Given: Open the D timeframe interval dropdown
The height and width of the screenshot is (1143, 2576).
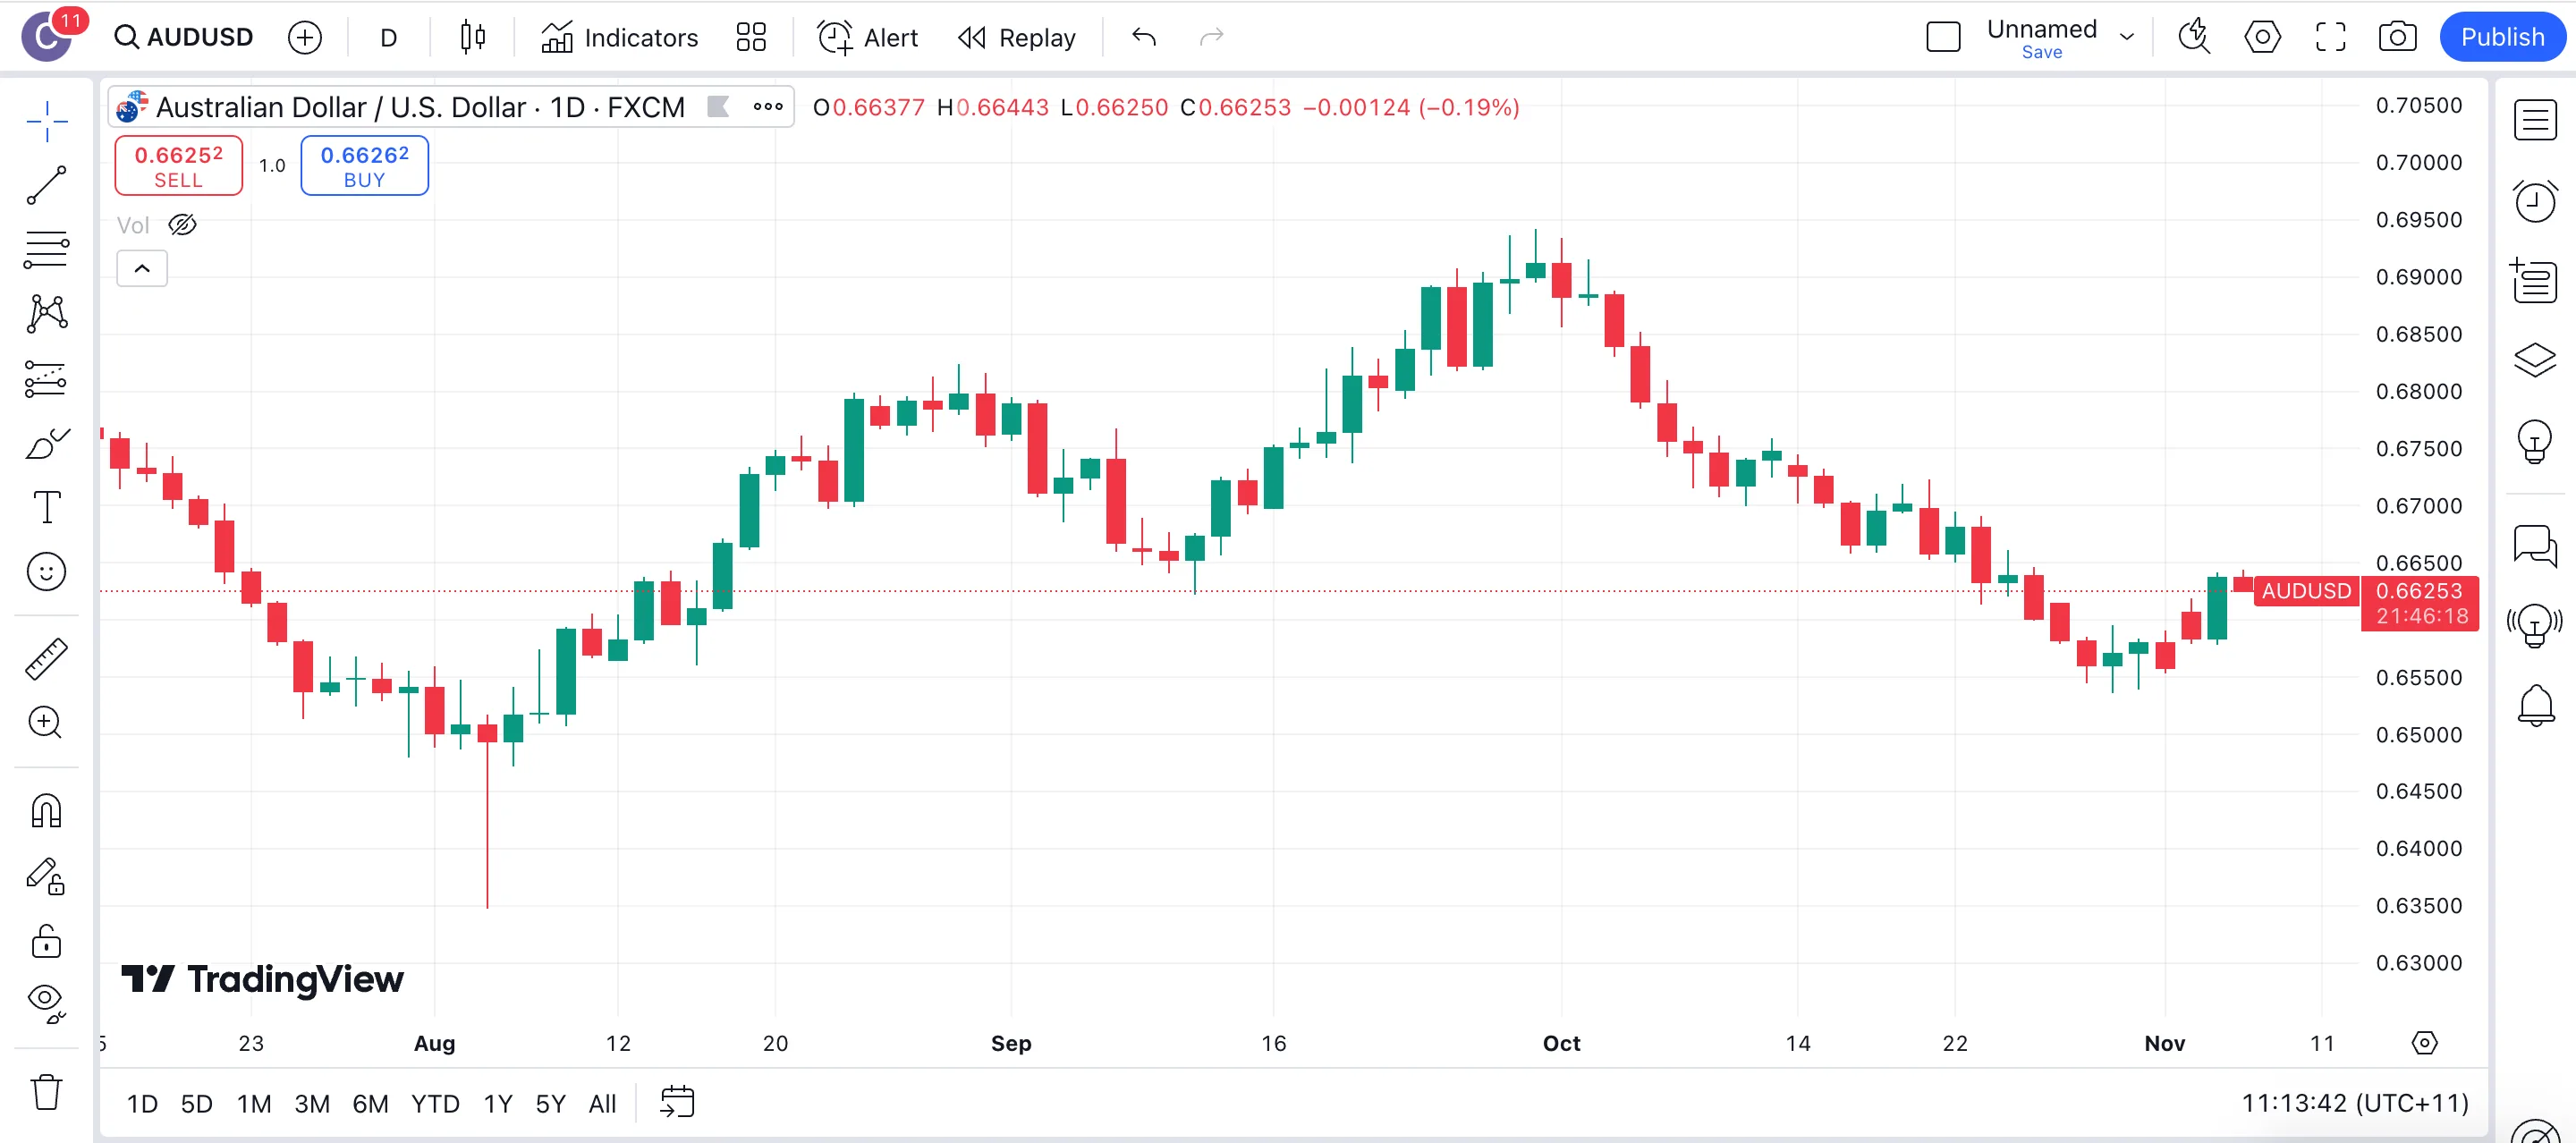Looking at the screenshot, I should (389, 37).
